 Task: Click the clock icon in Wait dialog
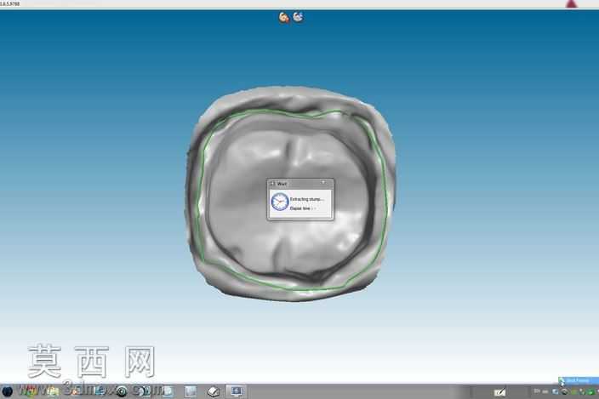[280, 202]
